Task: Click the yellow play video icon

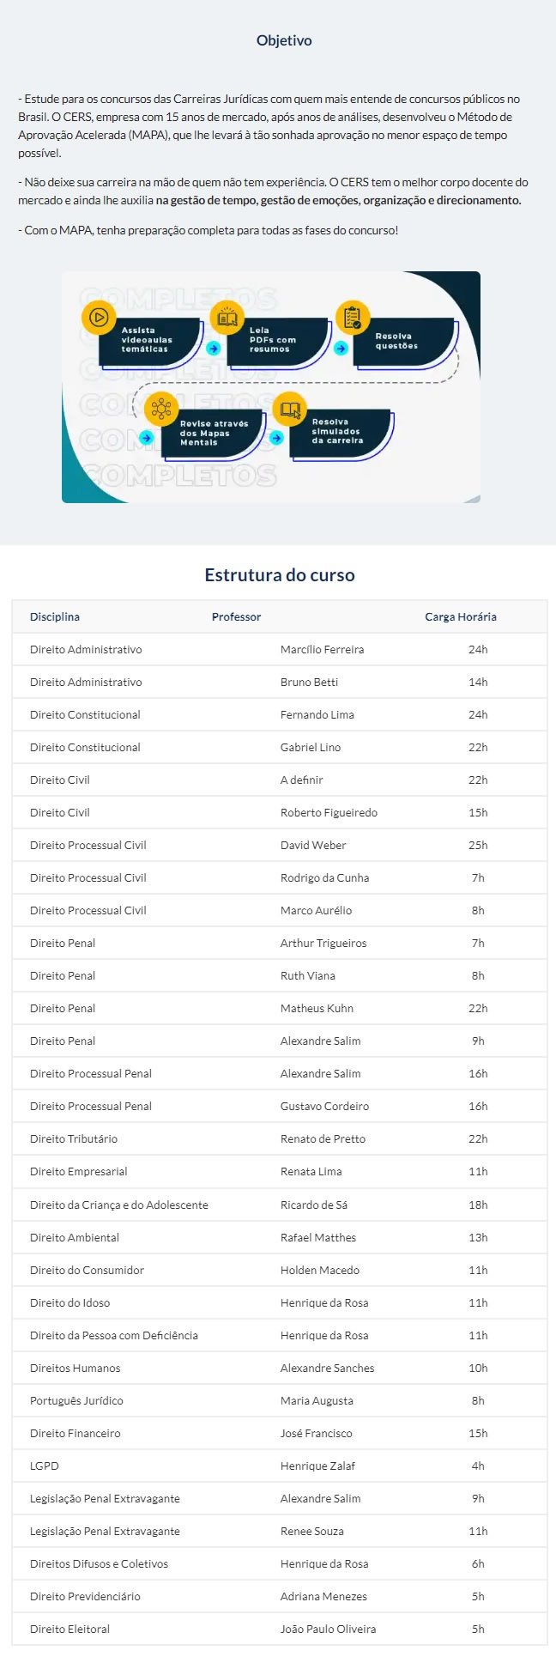Action: click(x=99, y=318)
